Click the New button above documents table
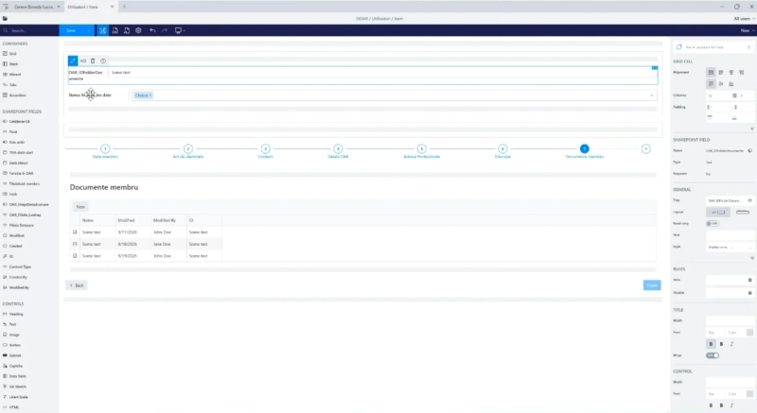The height and width of the screenshot is (413, 757). (80, 207)
